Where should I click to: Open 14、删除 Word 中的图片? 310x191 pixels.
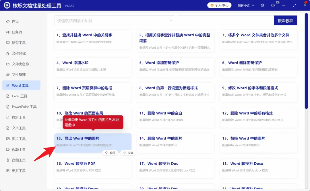[176, 143]
